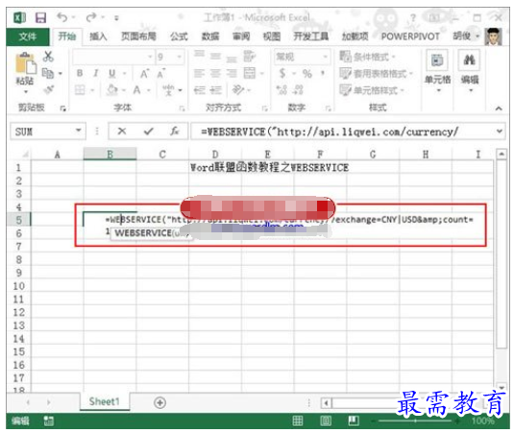Screen dimensions: 514x433
Task: Decrease indent
Action: (x=199, y=89)
